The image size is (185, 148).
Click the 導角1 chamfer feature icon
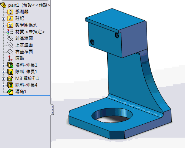tap(10, 92)
